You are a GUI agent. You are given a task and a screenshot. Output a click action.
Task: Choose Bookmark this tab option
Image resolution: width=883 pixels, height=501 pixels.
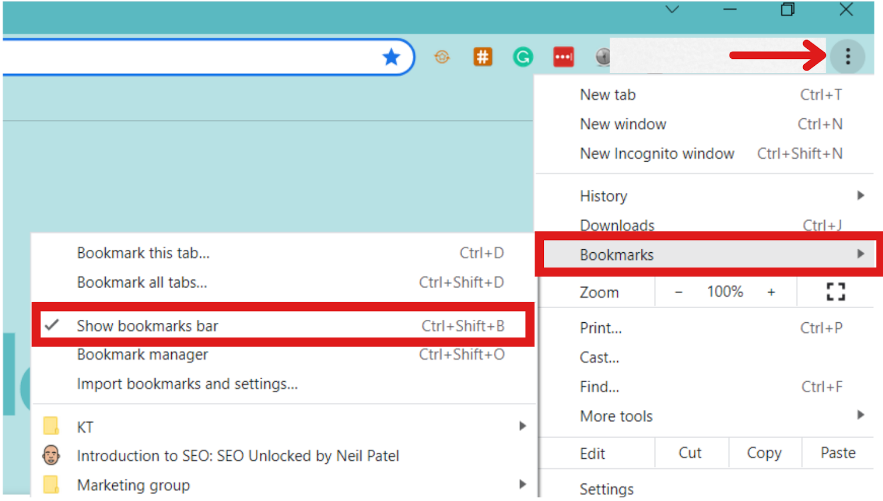click(143, 253)
